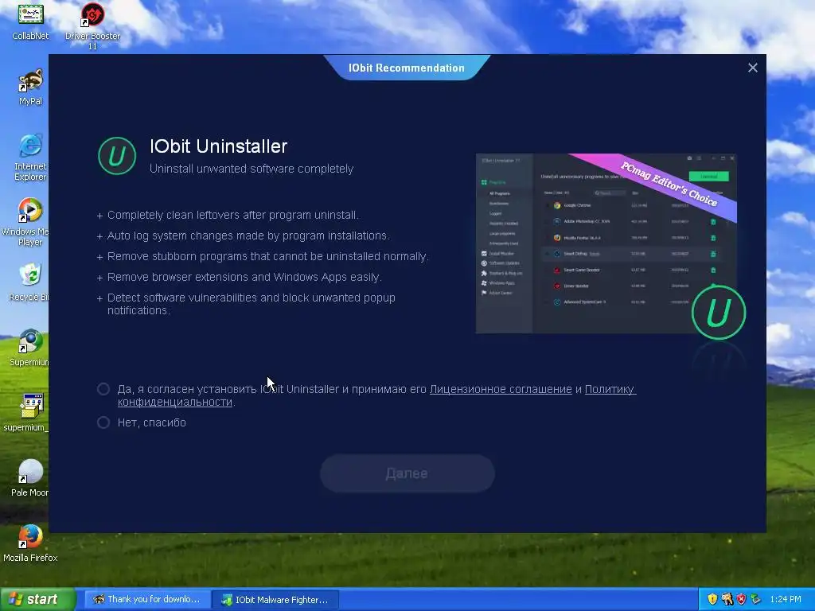
Task: Open the Windows start menu
Action: tap(37, 599)
